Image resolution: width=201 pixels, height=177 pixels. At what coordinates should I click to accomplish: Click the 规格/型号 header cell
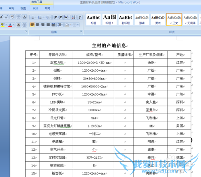tap(94, 55)
